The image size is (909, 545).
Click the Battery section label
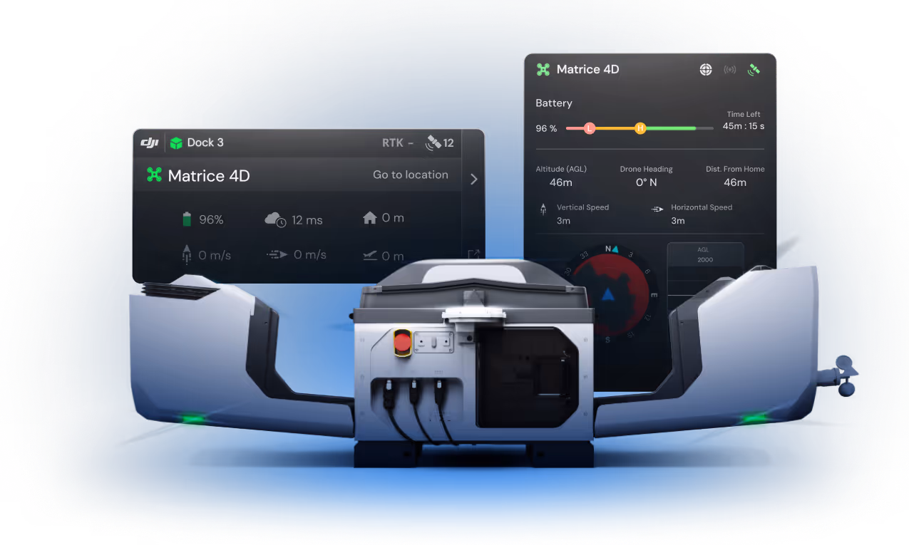554,103
